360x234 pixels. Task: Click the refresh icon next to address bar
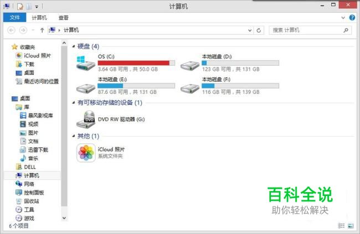point(259,30)
